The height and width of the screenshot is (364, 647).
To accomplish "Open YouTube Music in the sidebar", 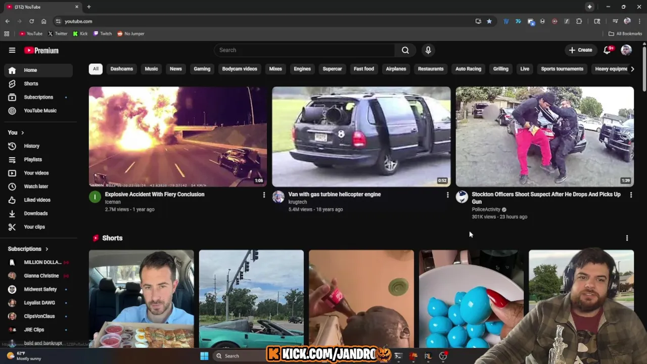I will pos(38,111).
